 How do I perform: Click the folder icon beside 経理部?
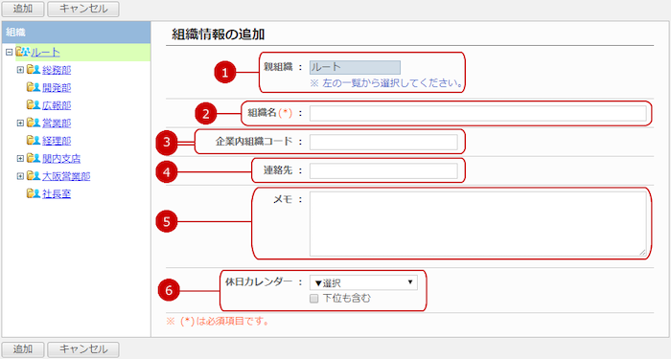pyautogui.click(x=34, y=140)
